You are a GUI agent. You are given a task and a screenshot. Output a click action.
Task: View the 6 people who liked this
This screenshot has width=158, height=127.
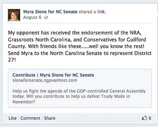(x=150, y=118)
